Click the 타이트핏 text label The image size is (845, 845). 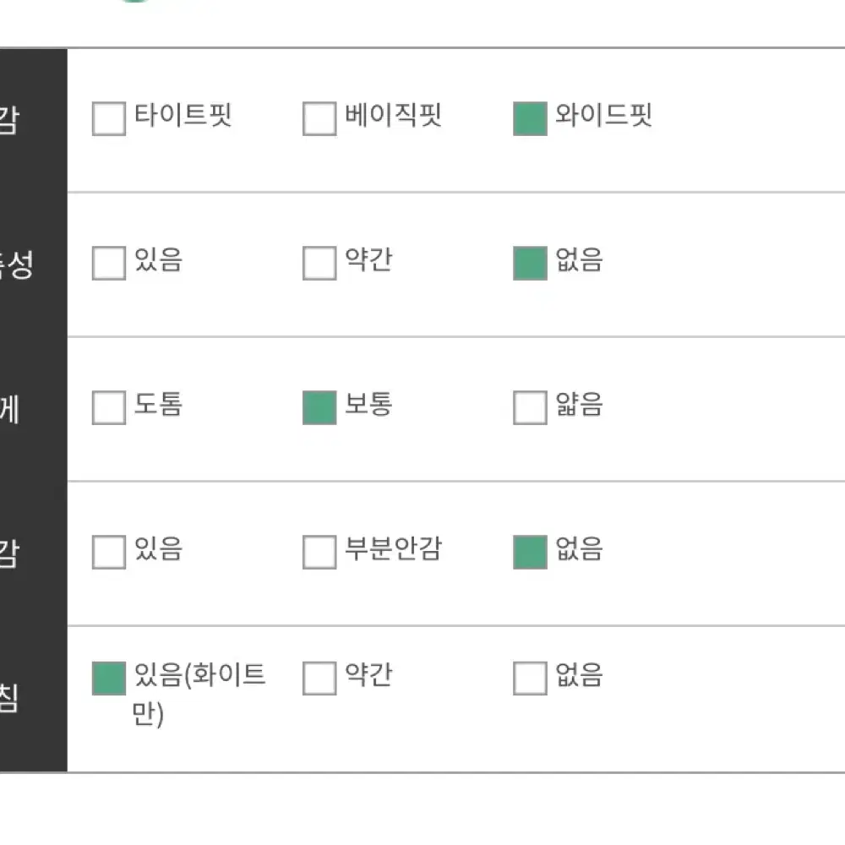pyautogui.click(x=183, y=115)
